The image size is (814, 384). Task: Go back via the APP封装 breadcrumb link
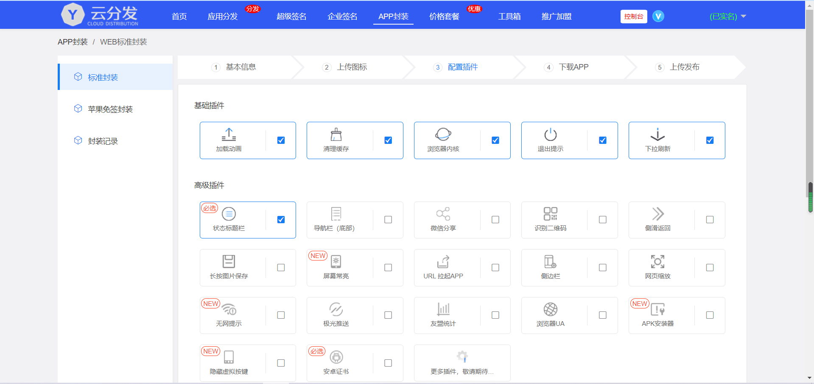[x=73, y=42]
